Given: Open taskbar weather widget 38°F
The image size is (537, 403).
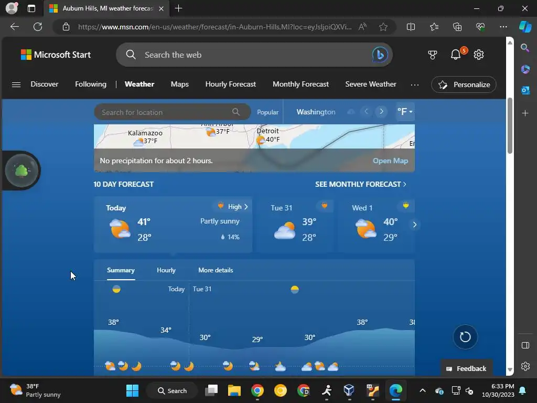Looking at the screenshot, I should (x=35, y=390).
